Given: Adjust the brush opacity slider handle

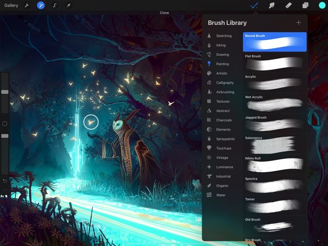Looking at the screenshot, I should [5, 136].
